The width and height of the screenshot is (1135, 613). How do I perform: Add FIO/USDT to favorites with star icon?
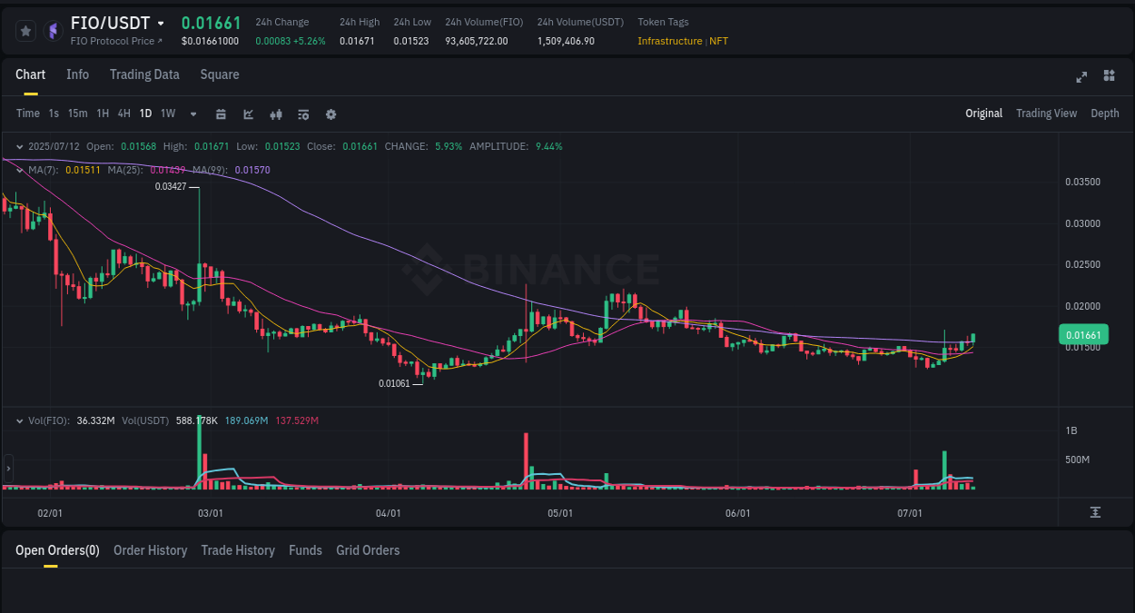(x=25, y=30)
